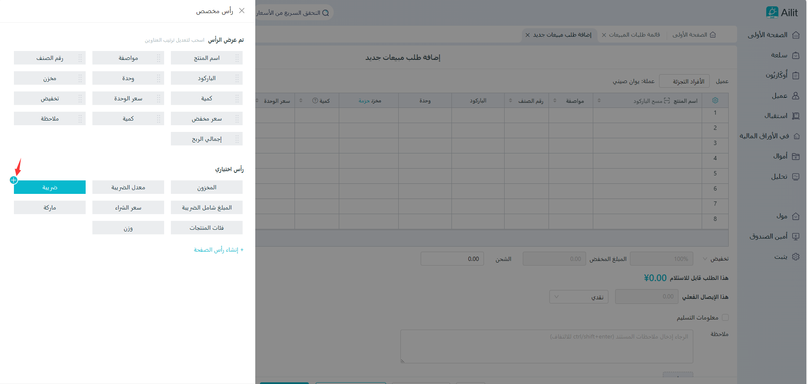
Task: Click sort arrows on مواصفة column
Action: click(555, 101)
